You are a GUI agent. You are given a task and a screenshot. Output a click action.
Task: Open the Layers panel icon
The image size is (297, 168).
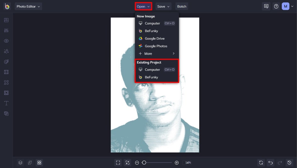tap(20, 163)
